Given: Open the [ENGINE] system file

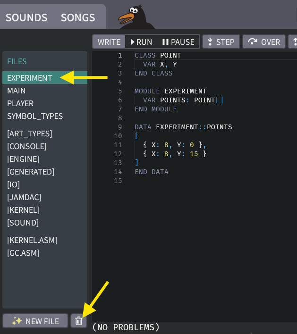Looking at the screenshot, I should [x=23, y=159].
